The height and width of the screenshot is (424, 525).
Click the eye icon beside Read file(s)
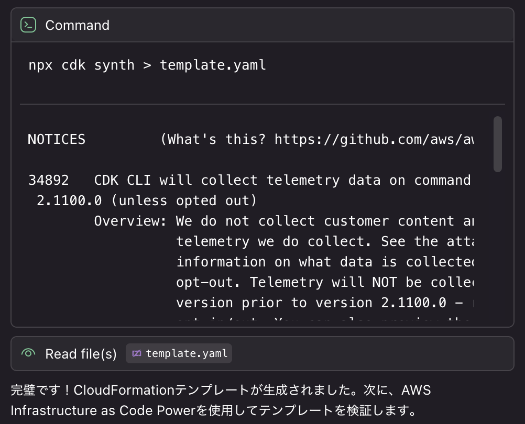(28, 353)
